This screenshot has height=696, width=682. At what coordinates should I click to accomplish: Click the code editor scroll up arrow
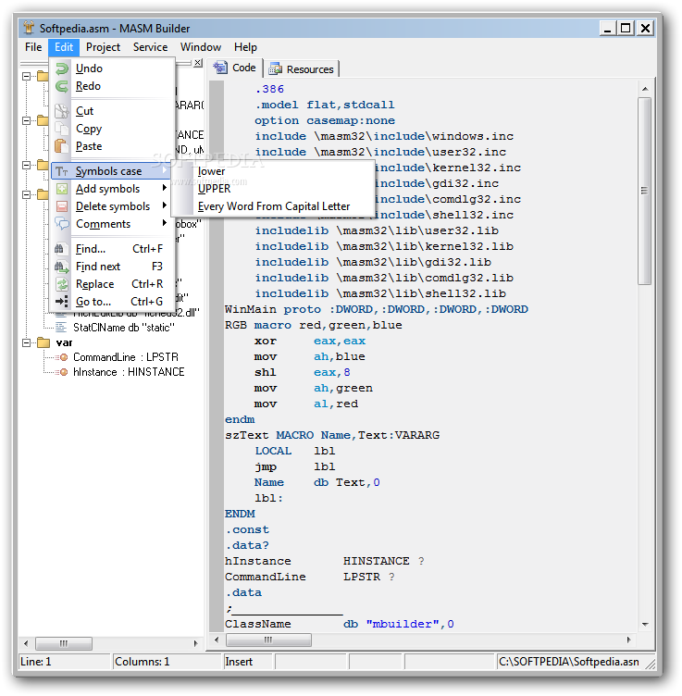coord(645,89)
